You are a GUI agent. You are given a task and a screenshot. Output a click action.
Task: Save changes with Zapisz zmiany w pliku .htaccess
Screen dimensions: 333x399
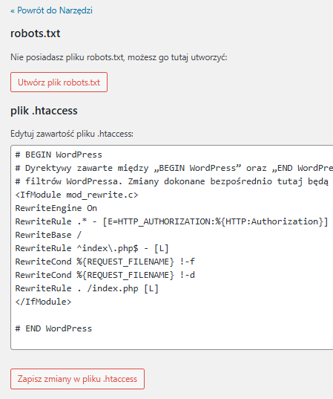[77, 379]
